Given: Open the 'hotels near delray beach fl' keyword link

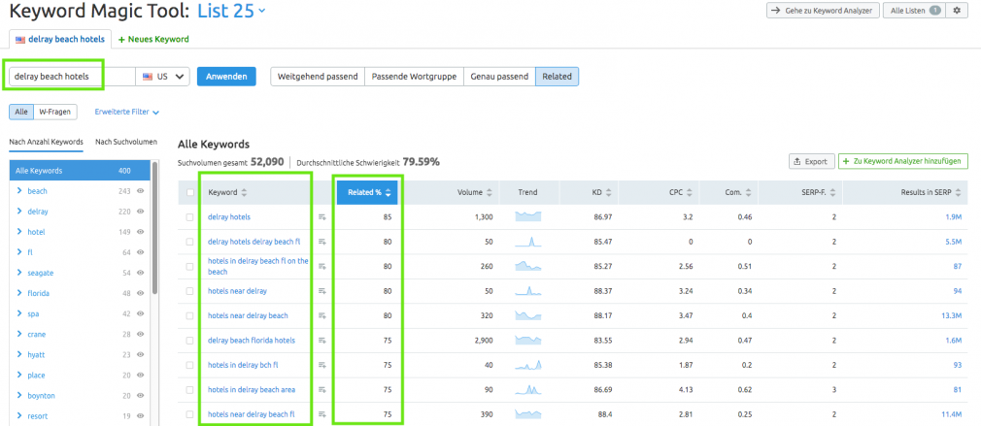Looking at the screenshot, I should point(251,414).
